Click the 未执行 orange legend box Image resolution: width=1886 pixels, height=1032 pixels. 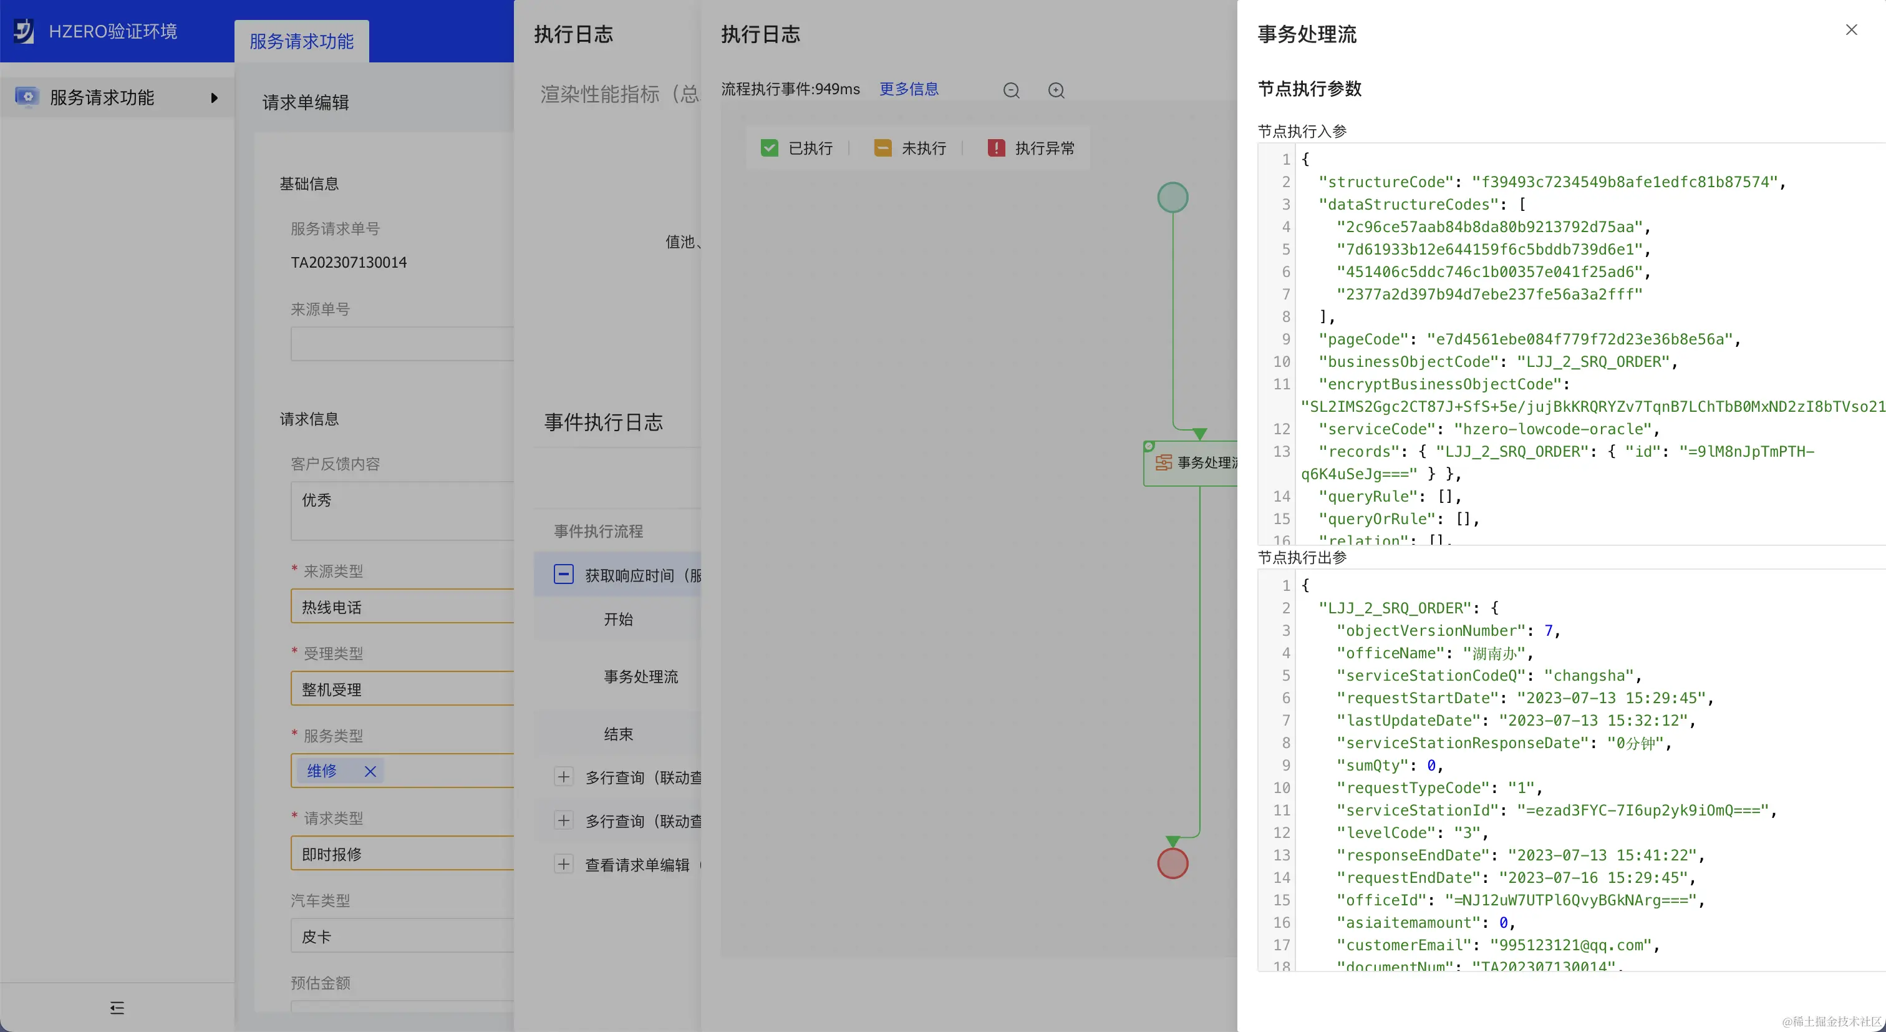[x=883, y=148]
